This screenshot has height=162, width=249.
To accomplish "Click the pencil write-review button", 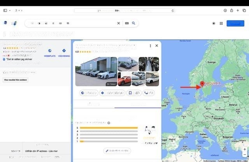I will pyautogui.click(x=117, y=151).
